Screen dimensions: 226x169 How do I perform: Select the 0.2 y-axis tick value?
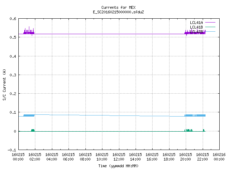(x=13, y=94)
